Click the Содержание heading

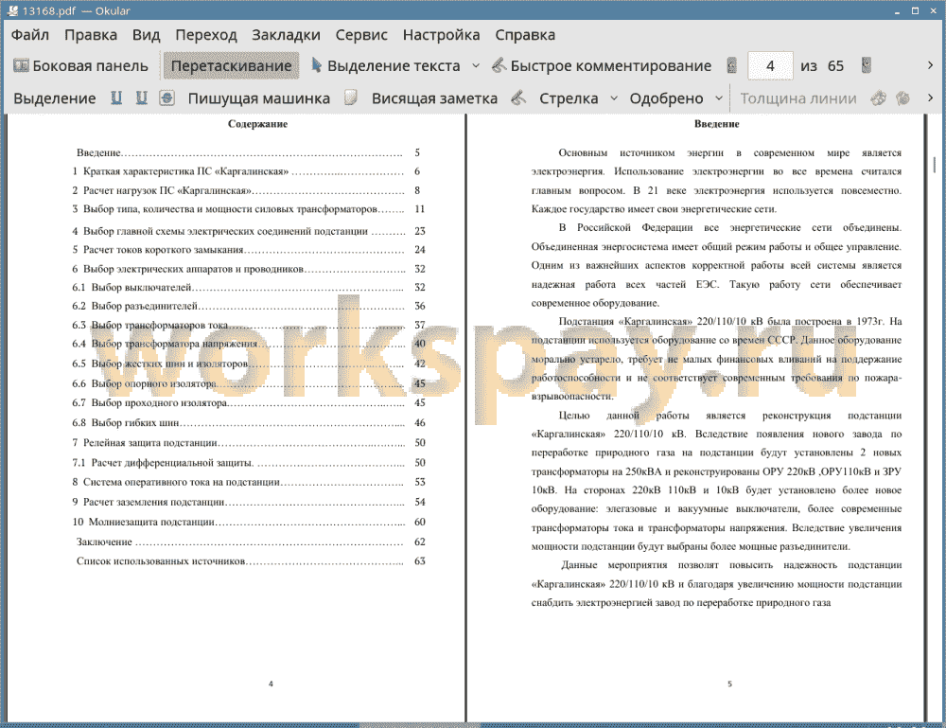point(257,124)
